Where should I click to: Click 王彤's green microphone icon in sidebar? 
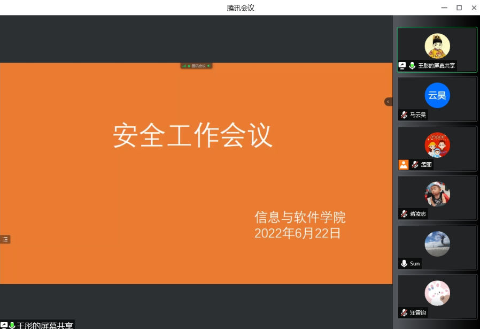412,66
